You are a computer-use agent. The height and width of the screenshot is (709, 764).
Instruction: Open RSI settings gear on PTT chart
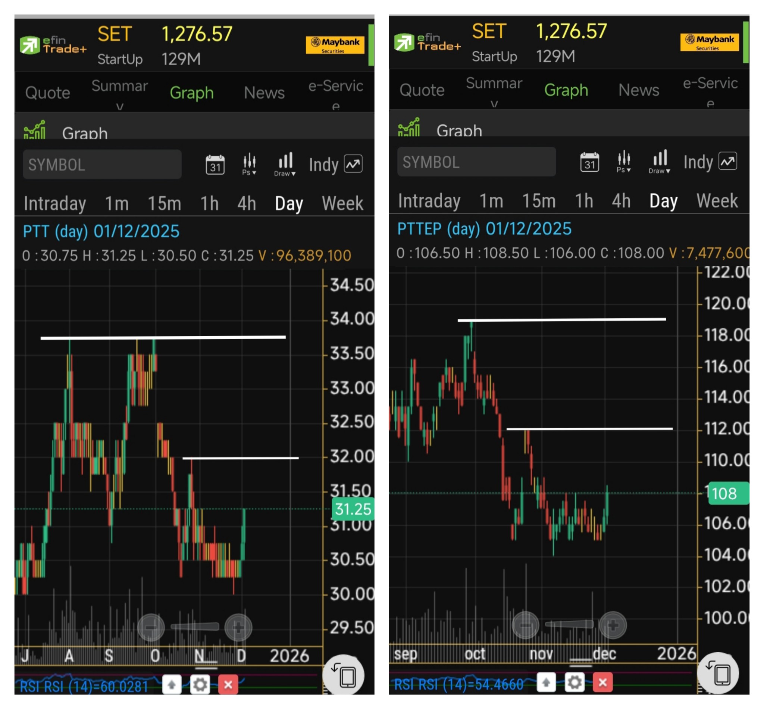coord(200,684)
